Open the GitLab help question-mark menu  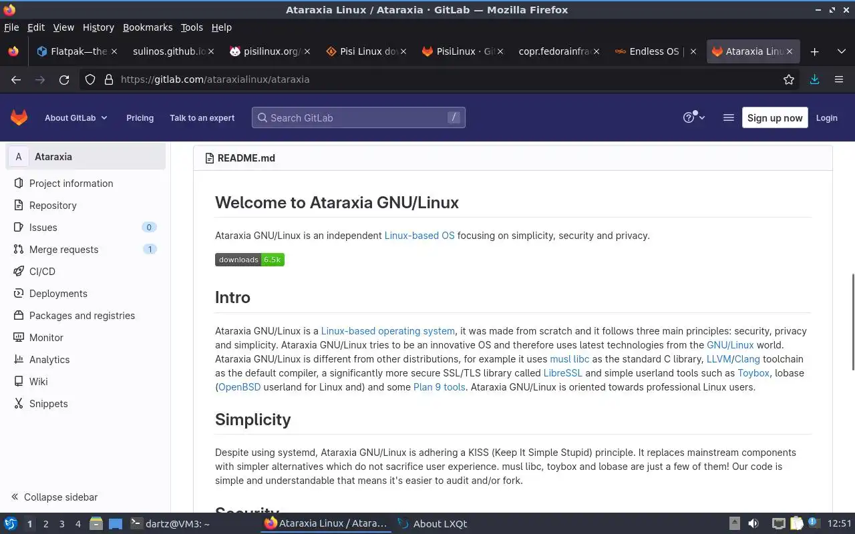pyautogui.click(x=693, y=117)
